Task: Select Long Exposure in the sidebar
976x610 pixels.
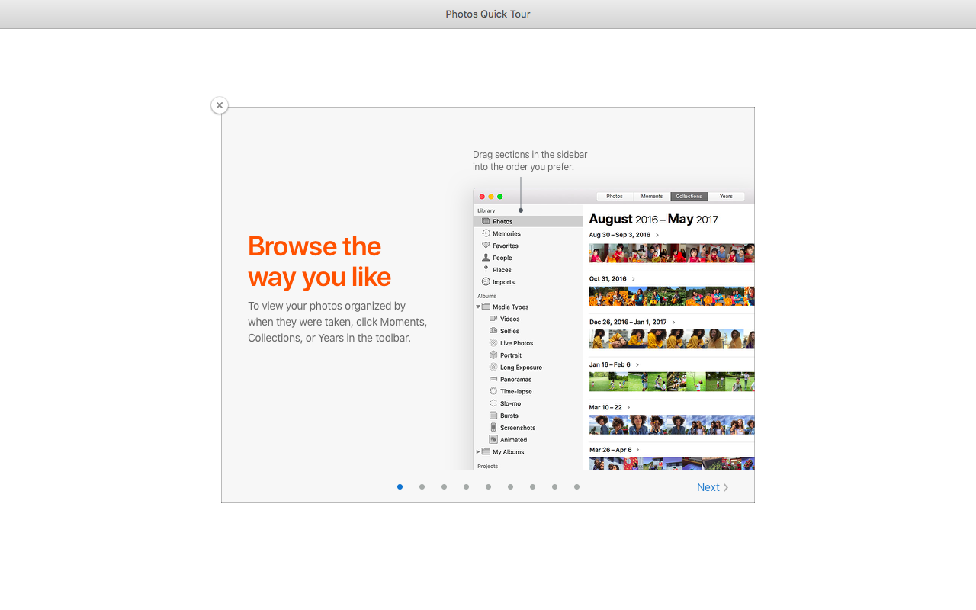Action: click(521, 368)
